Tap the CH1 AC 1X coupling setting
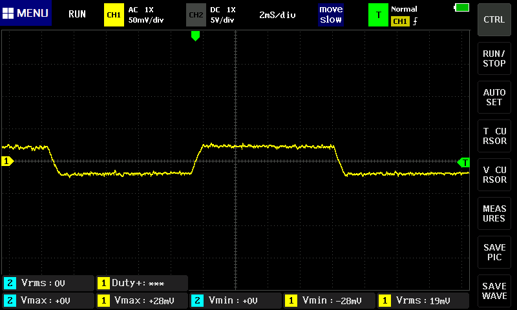The image size is (517, 310). tap(141, 10)
